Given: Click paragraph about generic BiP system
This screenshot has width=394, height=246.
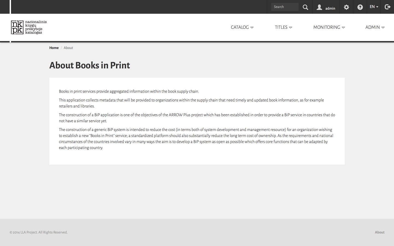Looking at the screenshot, I should pyautogui.click(x=196, y=139).
